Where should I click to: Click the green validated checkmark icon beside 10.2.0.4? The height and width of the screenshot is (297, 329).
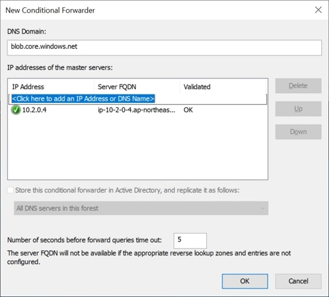point(16,110)
